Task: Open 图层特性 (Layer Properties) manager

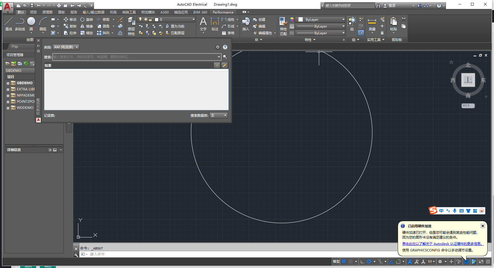Action: click(131, 26)
